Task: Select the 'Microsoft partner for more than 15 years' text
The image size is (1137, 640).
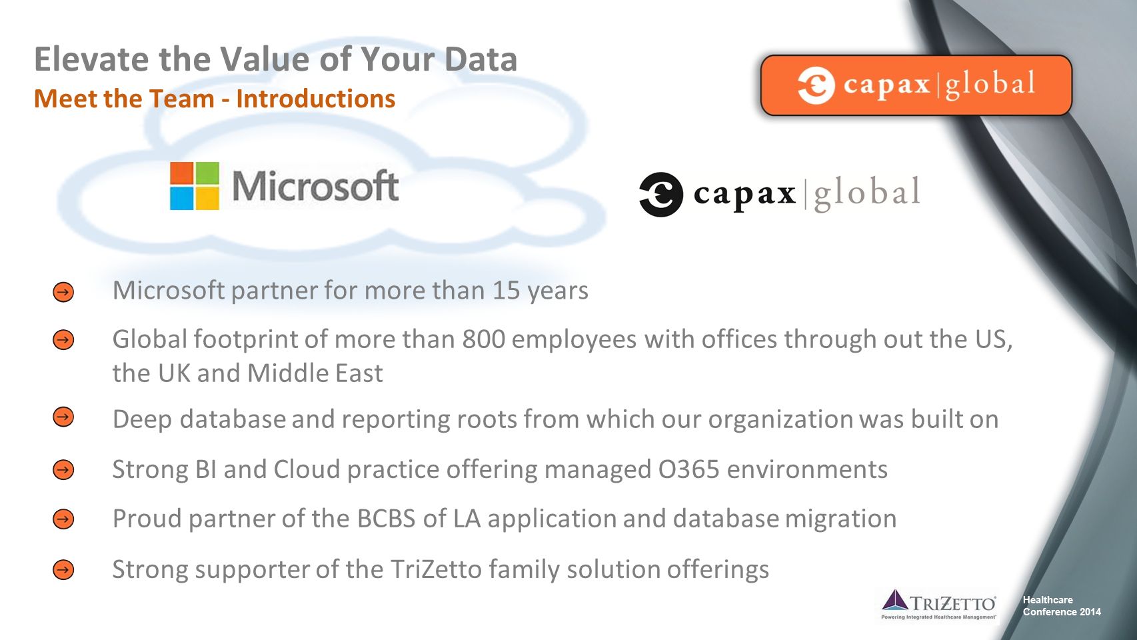Action: (350, 291)
